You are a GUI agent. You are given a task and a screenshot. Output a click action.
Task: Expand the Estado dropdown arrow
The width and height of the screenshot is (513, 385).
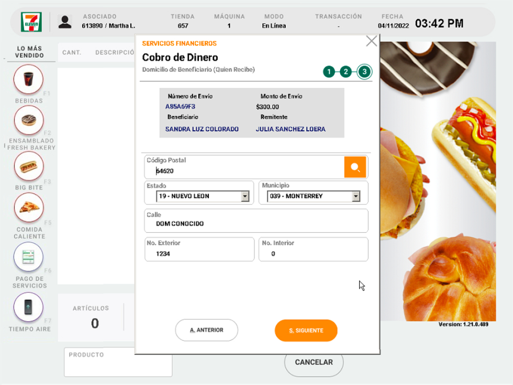(245, 197)
